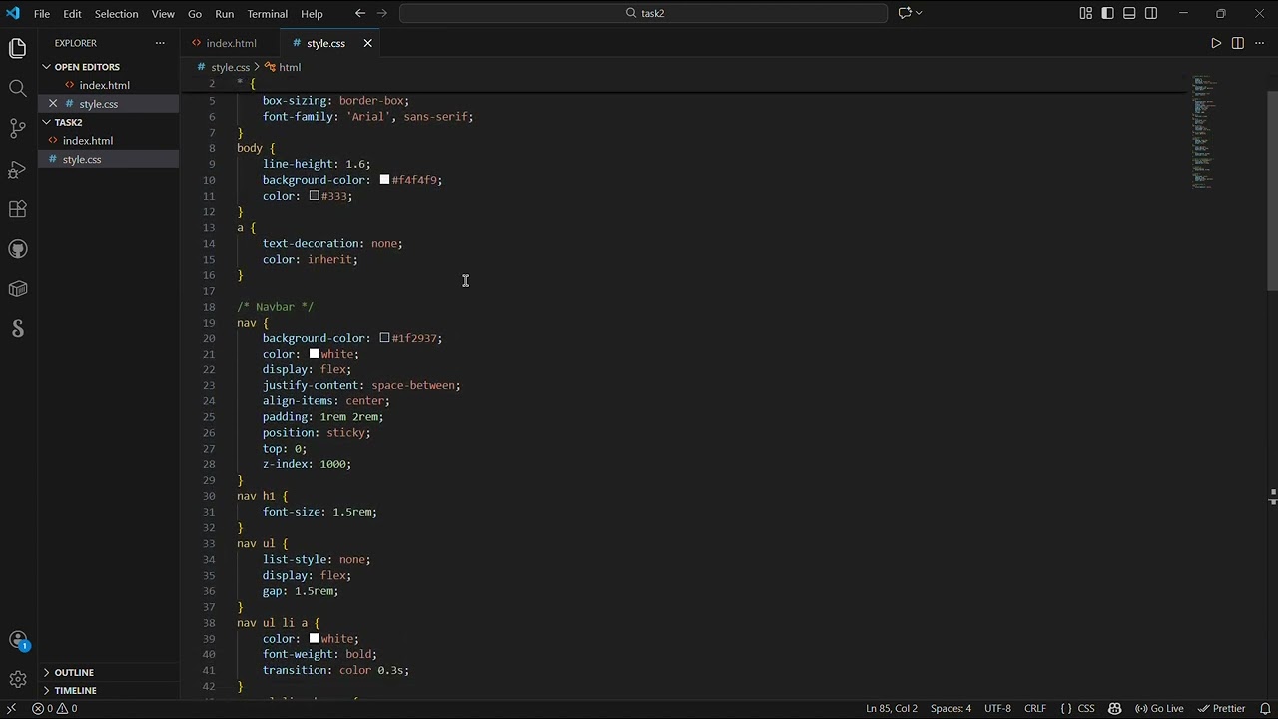Change end of line sequence CRLF
The image size is (1278, 719).
1035,708
